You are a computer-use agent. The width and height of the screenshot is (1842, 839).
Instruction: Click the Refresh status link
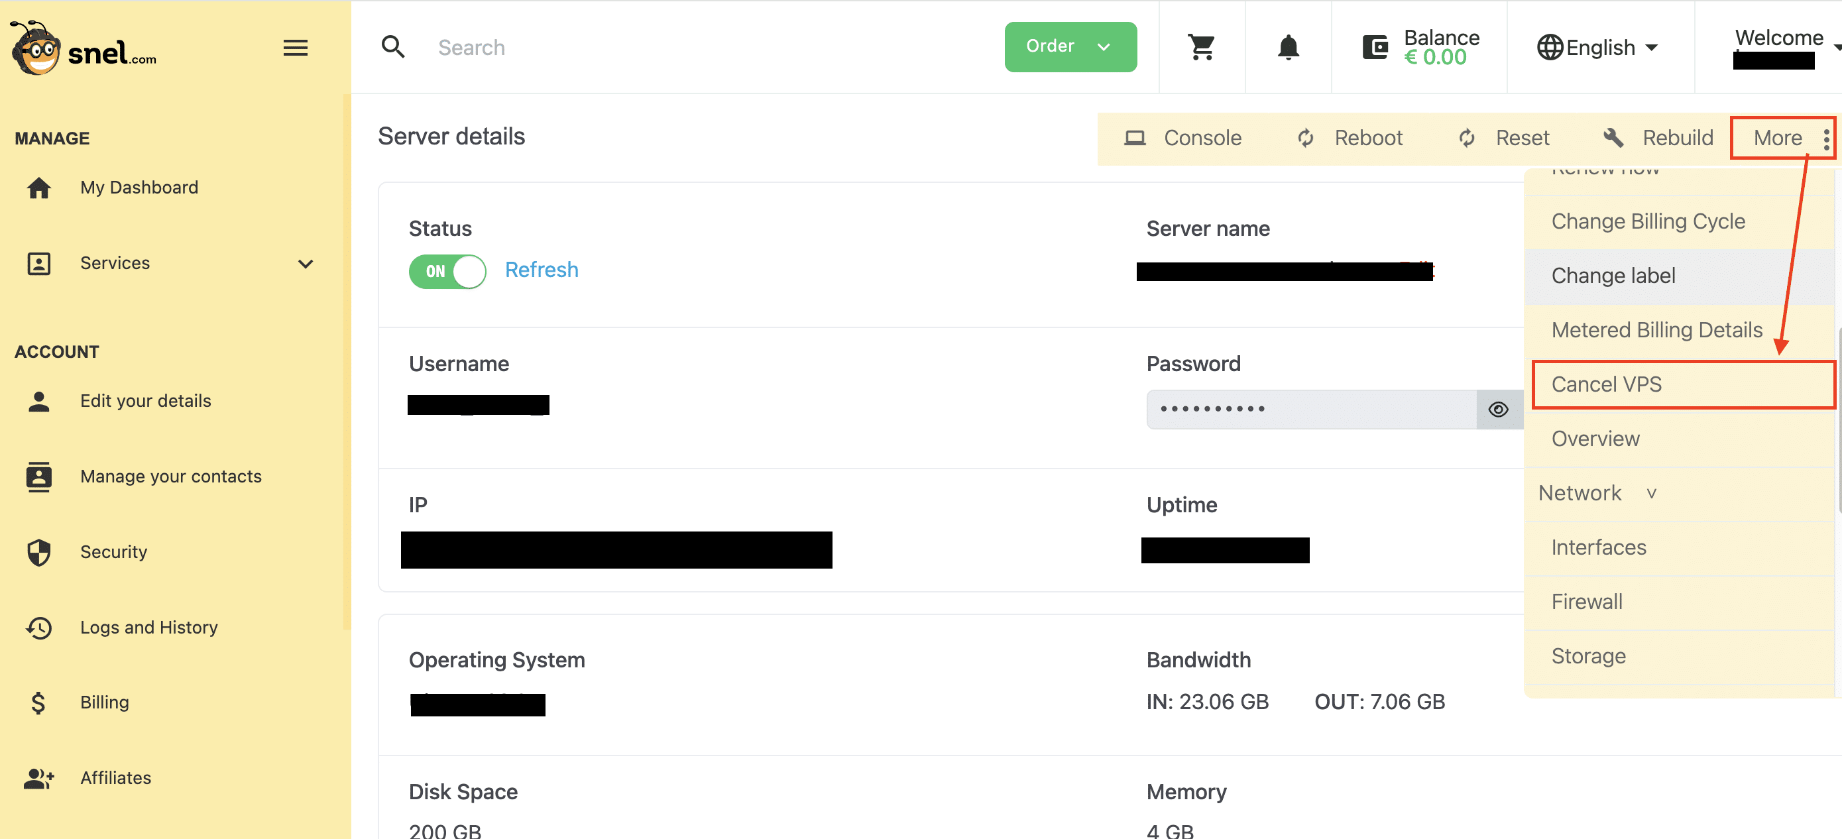tap(542, 270)
